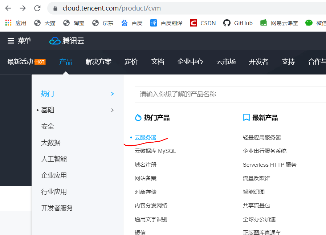Open the 京东 bookmark
Screen dimensions: 326x235
[103, 23]
